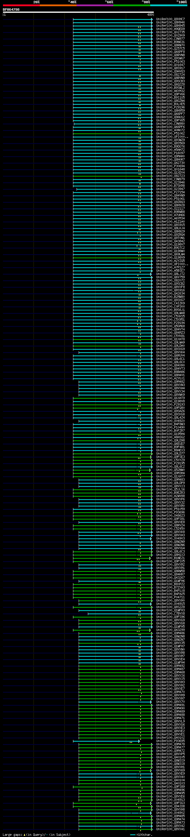The image size is (190, 837).
Task: Click the UniRef100_P29196 label
Action: 170,107
